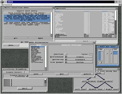Click the vertical slider knob in Bar demo
122x94 pixels.
[x=107, y=53]
